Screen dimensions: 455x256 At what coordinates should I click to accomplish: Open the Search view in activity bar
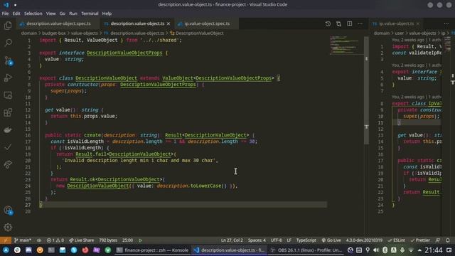pos(8,43)
